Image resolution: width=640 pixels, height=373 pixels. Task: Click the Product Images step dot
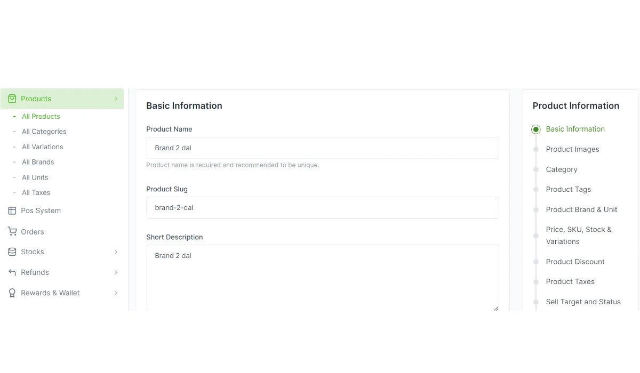click(x=535, y=149)
